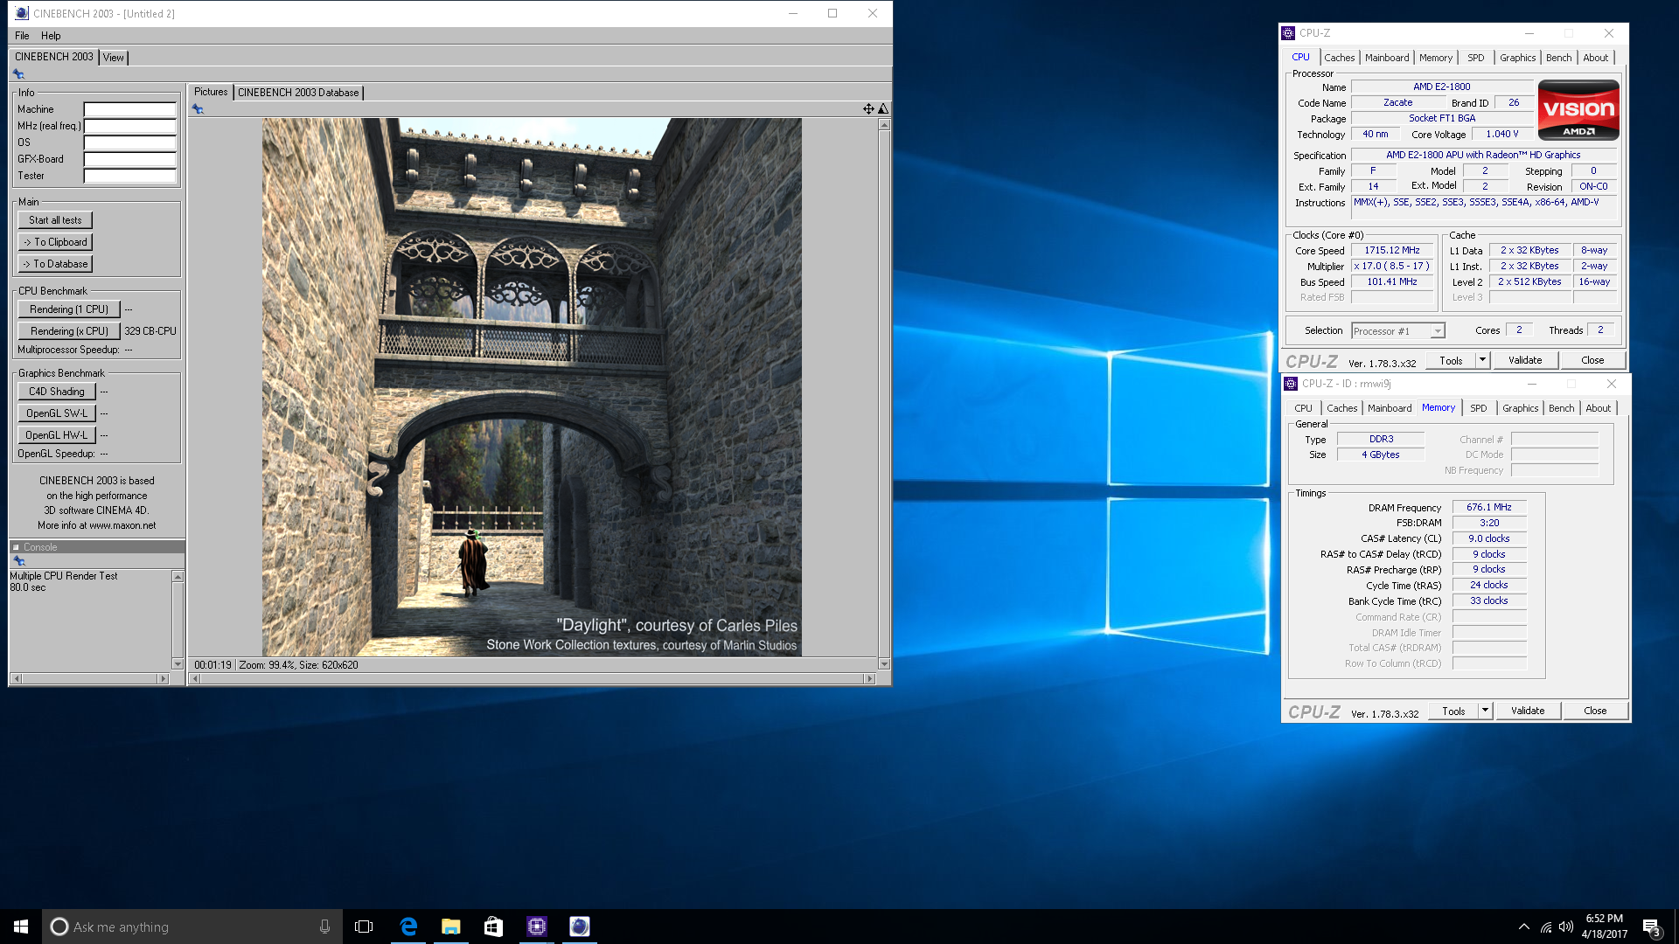
Task: Run the C4D Shading test
Action: pos(57,392)
